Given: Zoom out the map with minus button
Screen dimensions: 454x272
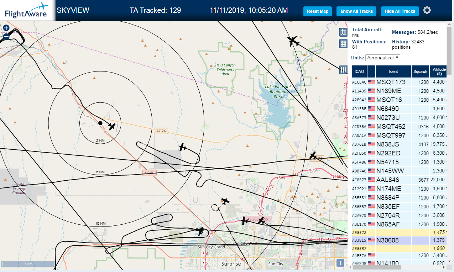Looking at the screenshot, I should click(6, 36).
